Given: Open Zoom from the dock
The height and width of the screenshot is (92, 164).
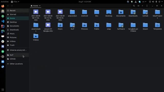Looking at the screenshot, I should [3, 62].
